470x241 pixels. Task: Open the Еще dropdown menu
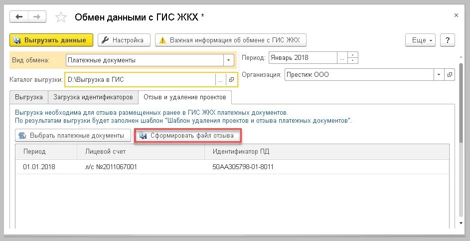(420, 40)
